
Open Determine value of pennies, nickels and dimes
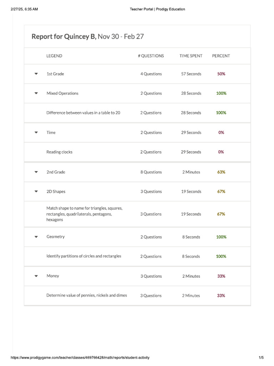tap(137, 296)
